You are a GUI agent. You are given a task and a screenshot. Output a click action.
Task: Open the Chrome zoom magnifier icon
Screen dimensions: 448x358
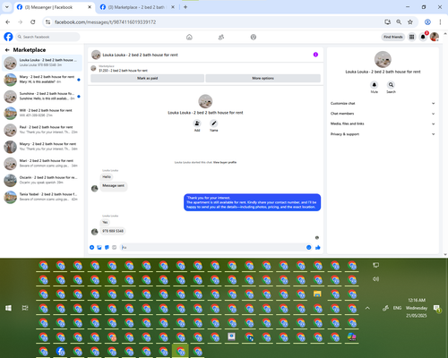tap(399, 22)
